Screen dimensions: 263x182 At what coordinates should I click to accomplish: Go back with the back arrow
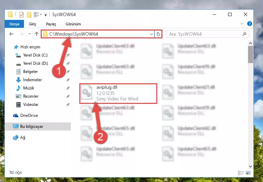(11, 34)
